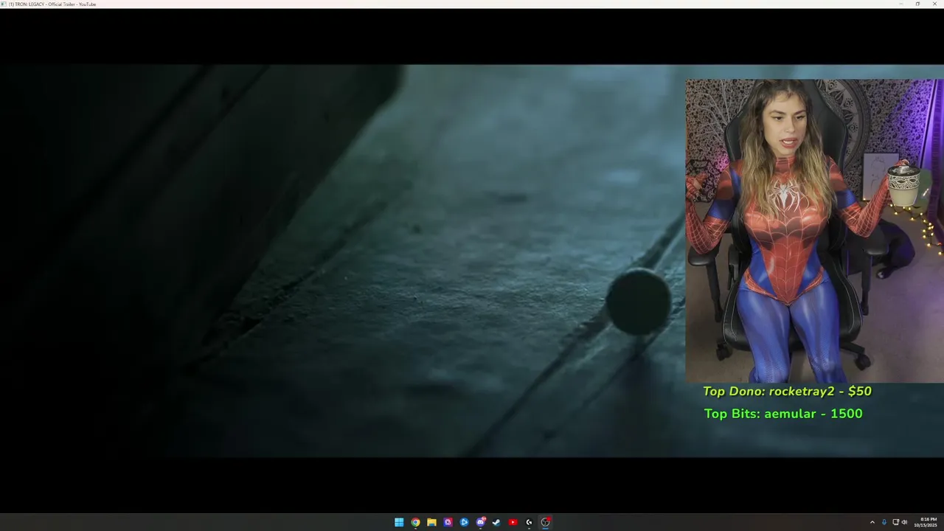
Task: Launch Steam from the taskbar
Action: pyautogui.click(x=496, y=522)
